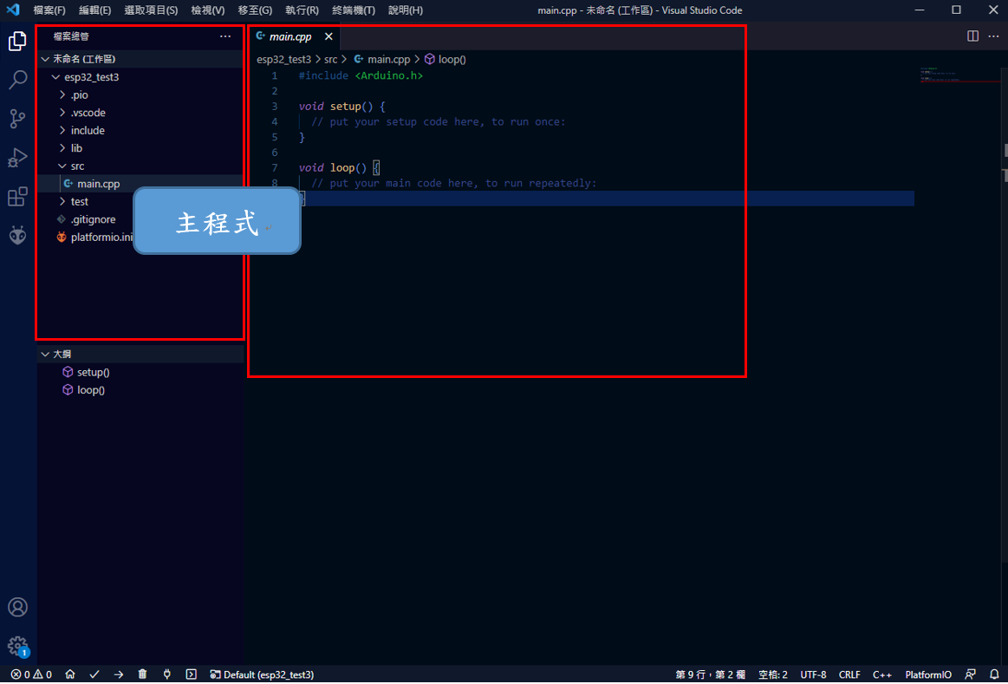Open the 檔案(F) menu
This screenshot has height=684, width=1008.
click(x=49, y=10)
